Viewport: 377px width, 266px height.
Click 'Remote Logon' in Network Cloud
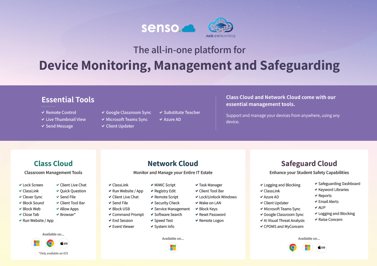click(211, 221)
